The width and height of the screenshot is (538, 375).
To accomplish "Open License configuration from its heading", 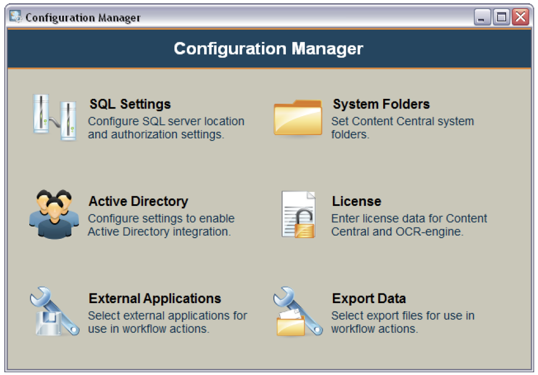I will (x=357, y=202).
